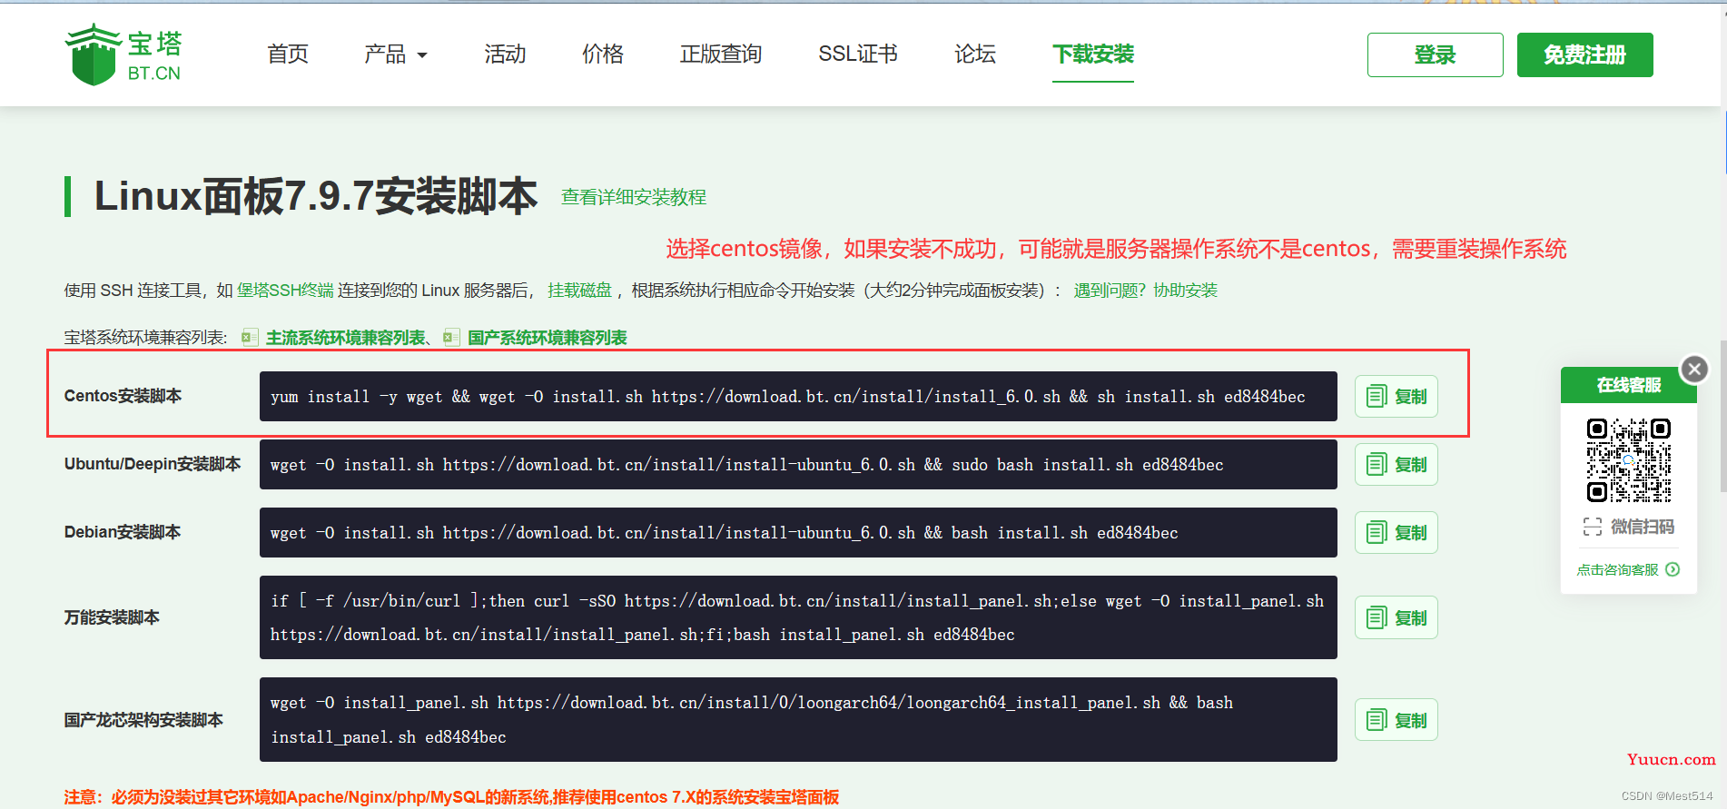This screenshot has width=1727, height=809.
Task: Click the Debian wget command text
Action: point(725,533)
